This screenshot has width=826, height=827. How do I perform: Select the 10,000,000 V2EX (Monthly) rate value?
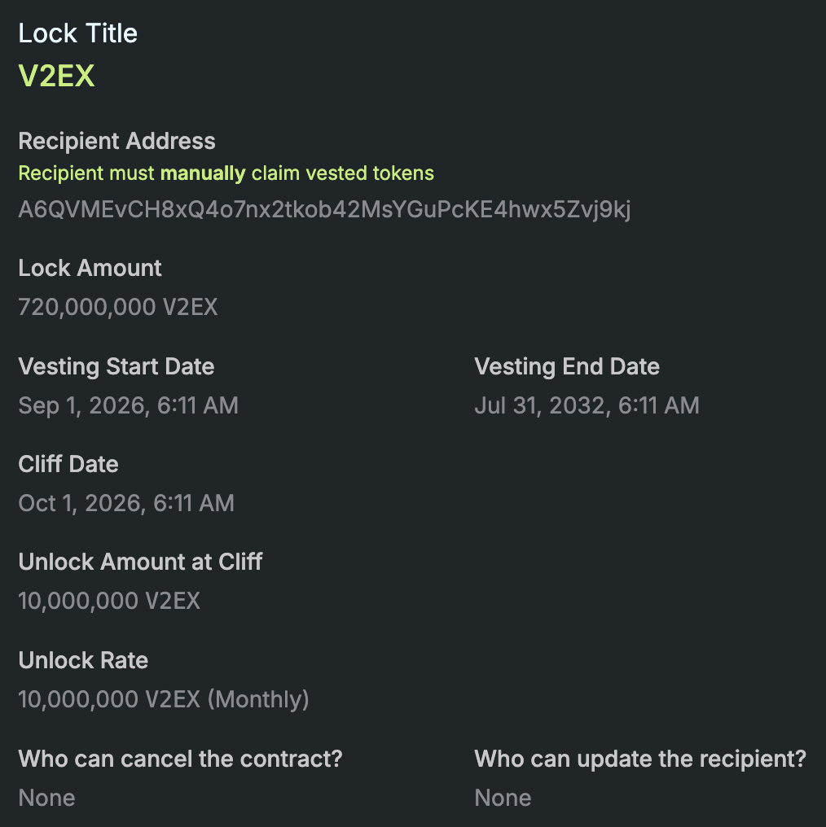tap(164, 699)
